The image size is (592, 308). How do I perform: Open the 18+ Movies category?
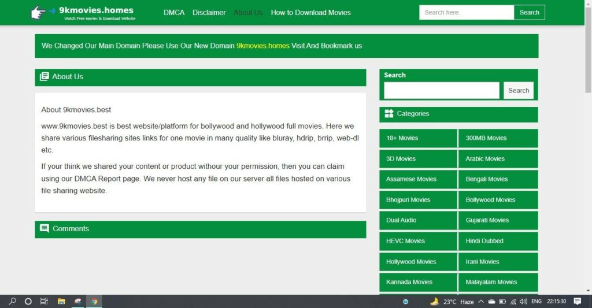pos(418,138)
